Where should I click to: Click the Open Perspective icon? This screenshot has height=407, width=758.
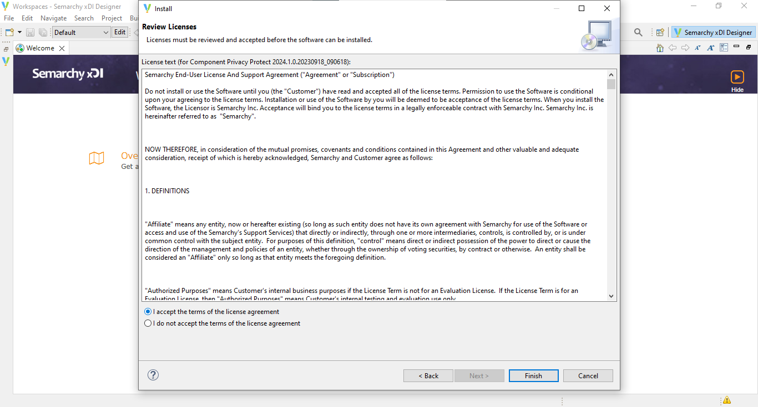coord(660,33)
